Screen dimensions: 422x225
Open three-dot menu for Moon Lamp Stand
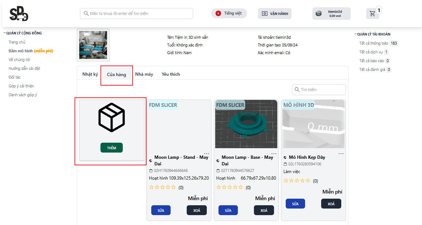click(x=206, y=154)
